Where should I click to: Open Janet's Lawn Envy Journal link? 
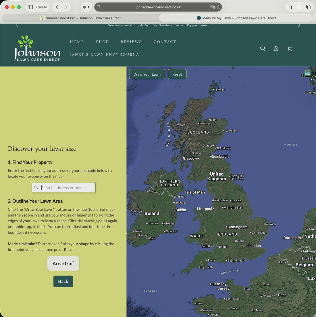[x=106, y=54]
